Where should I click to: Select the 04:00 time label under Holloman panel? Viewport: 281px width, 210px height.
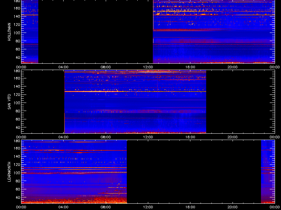(x=64, y=67)
